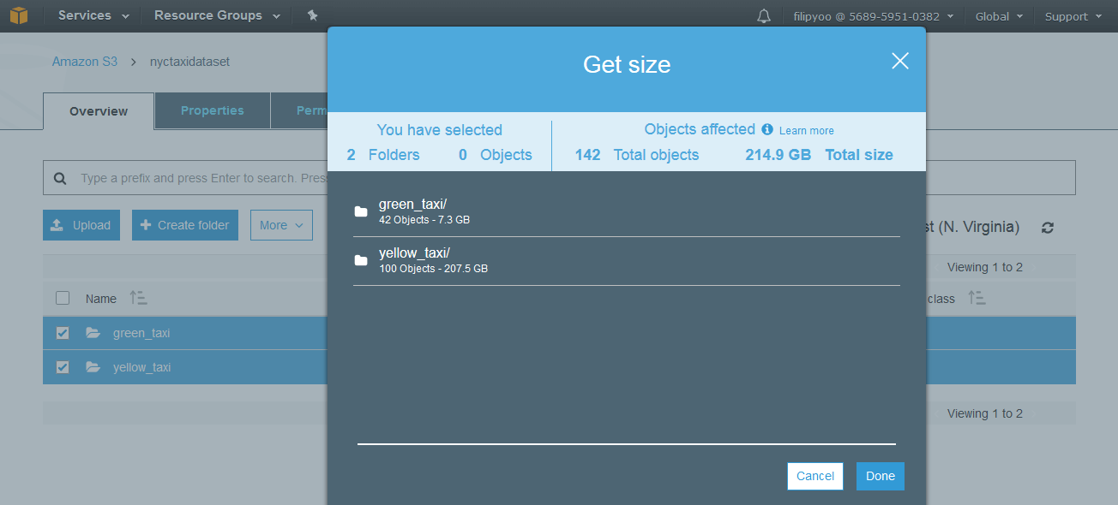1118x505 pixels.
Task: Click the '2 Folders' selected count
Action: [x=383, y=155]
